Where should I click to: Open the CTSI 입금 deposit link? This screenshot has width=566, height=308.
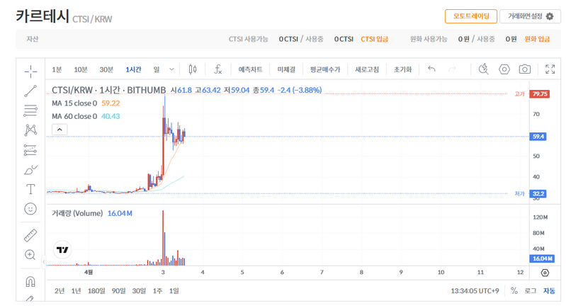pyautogui.click(x=374, y=39)
